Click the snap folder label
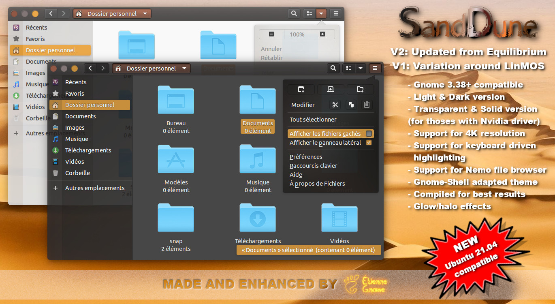Image resolution: width=555 pixels, height=304 pixels. click(x=176, y=241)
